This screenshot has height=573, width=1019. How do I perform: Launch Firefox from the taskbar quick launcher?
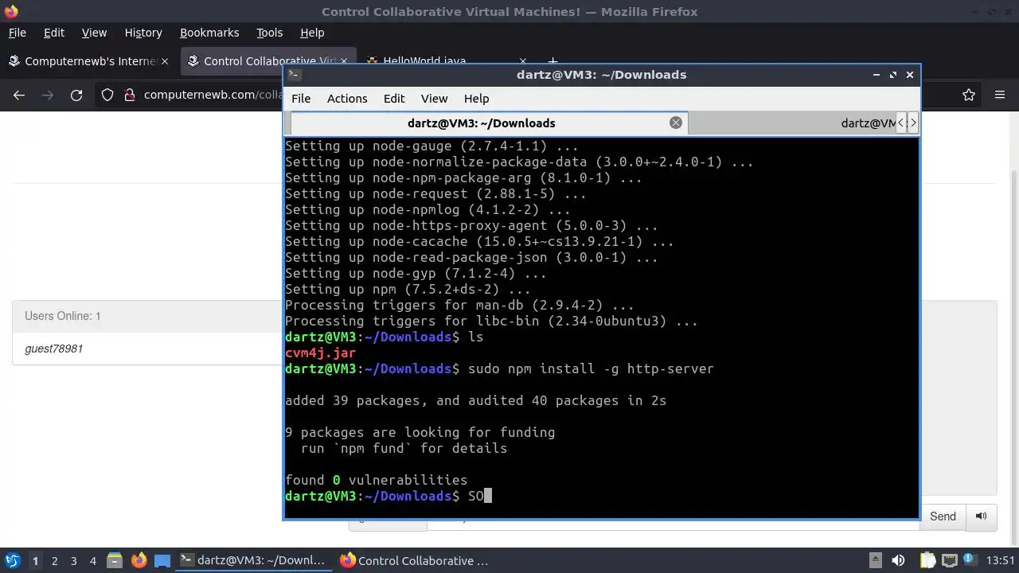click(x=139, y=560)
